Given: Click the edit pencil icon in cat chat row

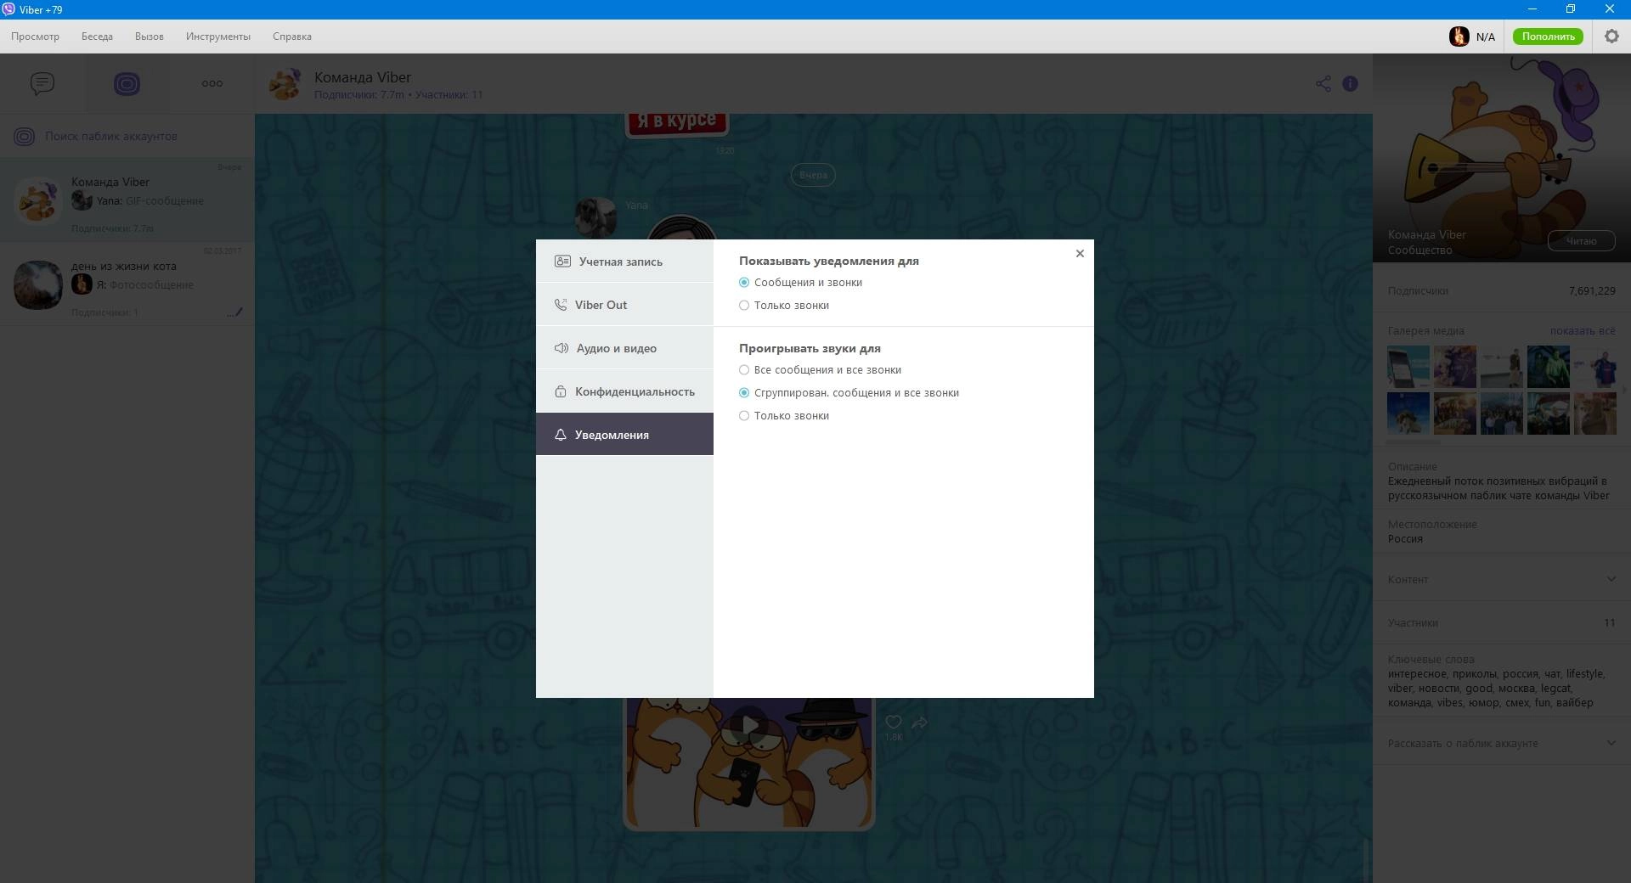Looking at the screenshot, I should pyautogui.click(x=235, y=312).
